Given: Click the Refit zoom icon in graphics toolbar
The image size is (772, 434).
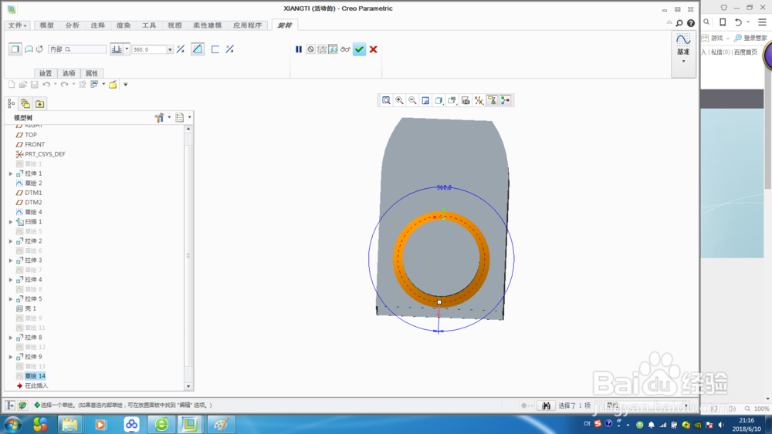Looking at the screenshot, I should 387,101.
